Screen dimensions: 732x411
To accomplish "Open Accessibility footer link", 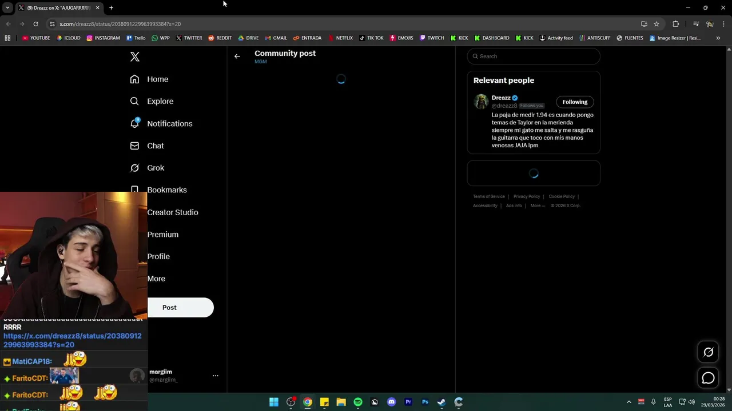I will pyautogui.click(x=485, y=205).
